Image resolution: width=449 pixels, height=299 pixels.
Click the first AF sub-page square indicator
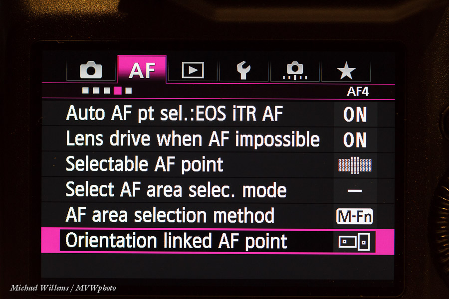tap(85, 91)
